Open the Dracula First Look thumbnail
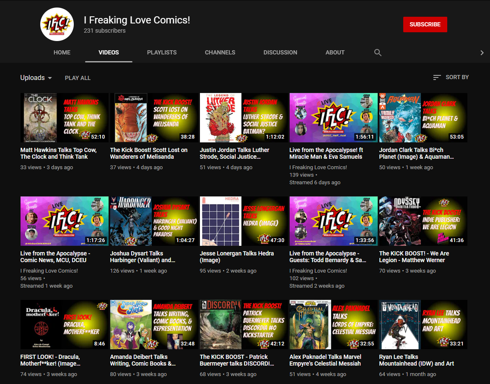The width and height of the screenshot is (490, 384). click(65, 325)
